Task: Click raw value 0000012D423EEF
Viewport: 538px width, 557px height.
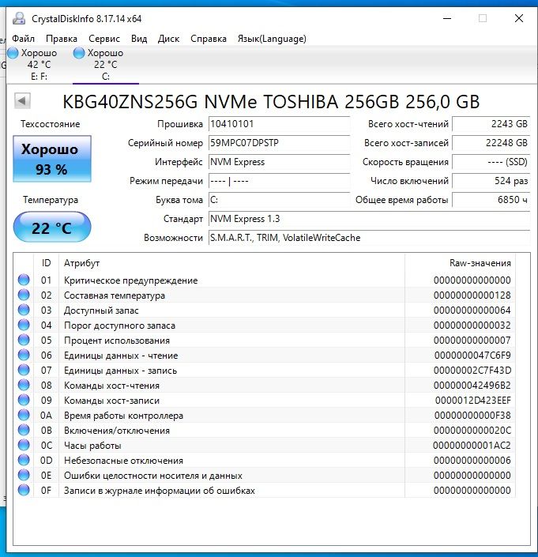Action: 473,401
